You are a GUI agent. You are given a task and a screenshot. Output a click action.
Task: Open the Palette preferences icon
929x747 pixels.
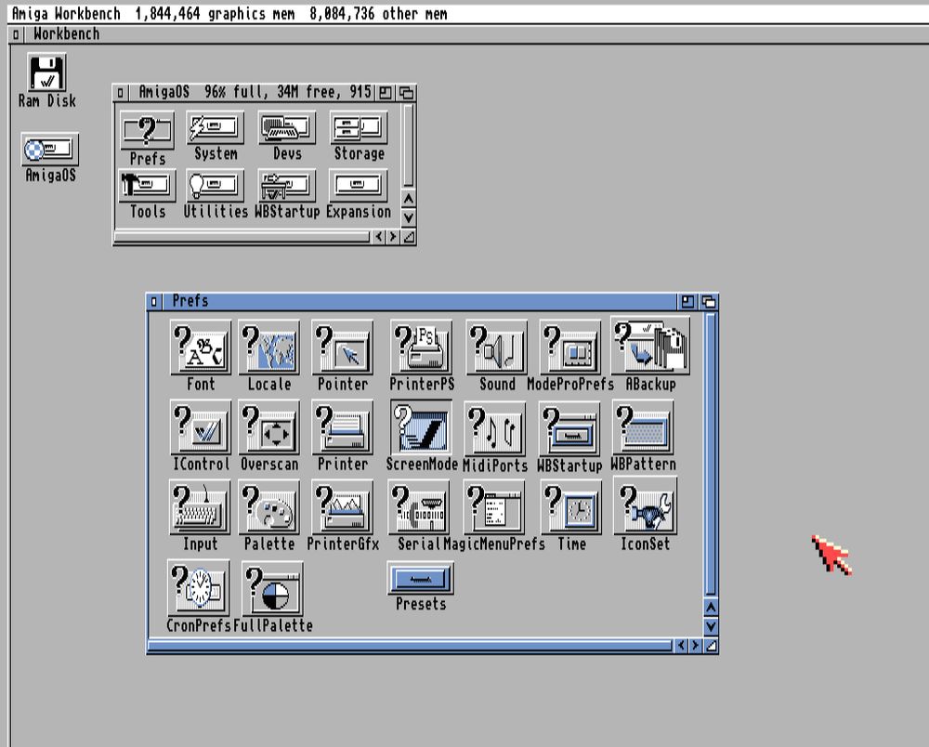[269, 507]
